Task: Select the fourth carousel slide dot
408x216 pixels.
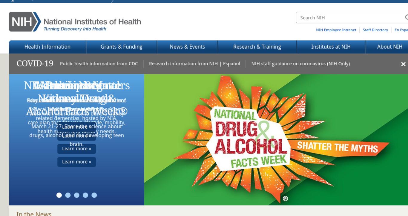Action: point(85,195)
